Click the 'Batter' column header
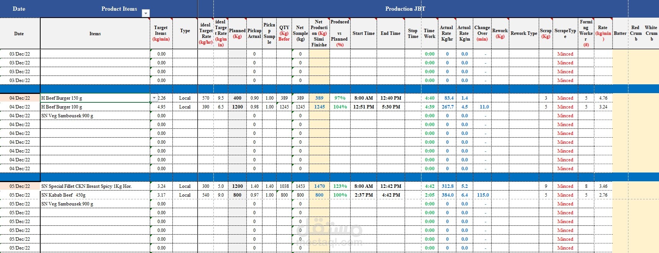This screenshot has width=659, height=253. click(x=620, y=34)
